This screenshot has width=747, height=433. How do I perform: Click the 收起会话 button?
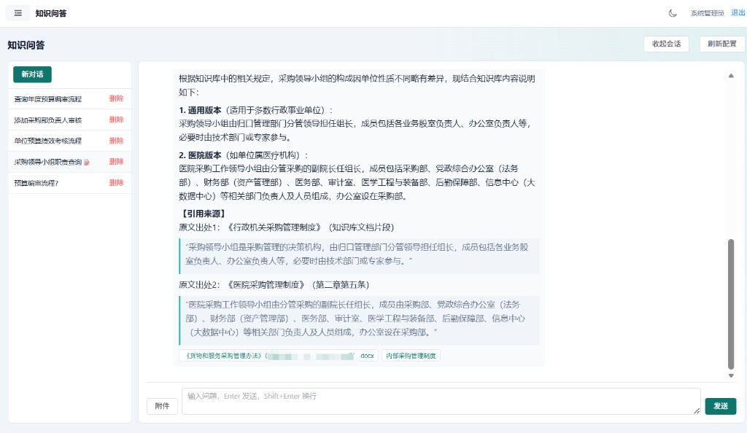click(666, 44)
